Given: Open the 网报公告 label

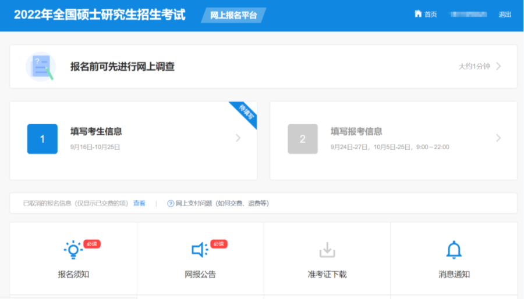Looking at the screenshot, I should tap(200, 275).
